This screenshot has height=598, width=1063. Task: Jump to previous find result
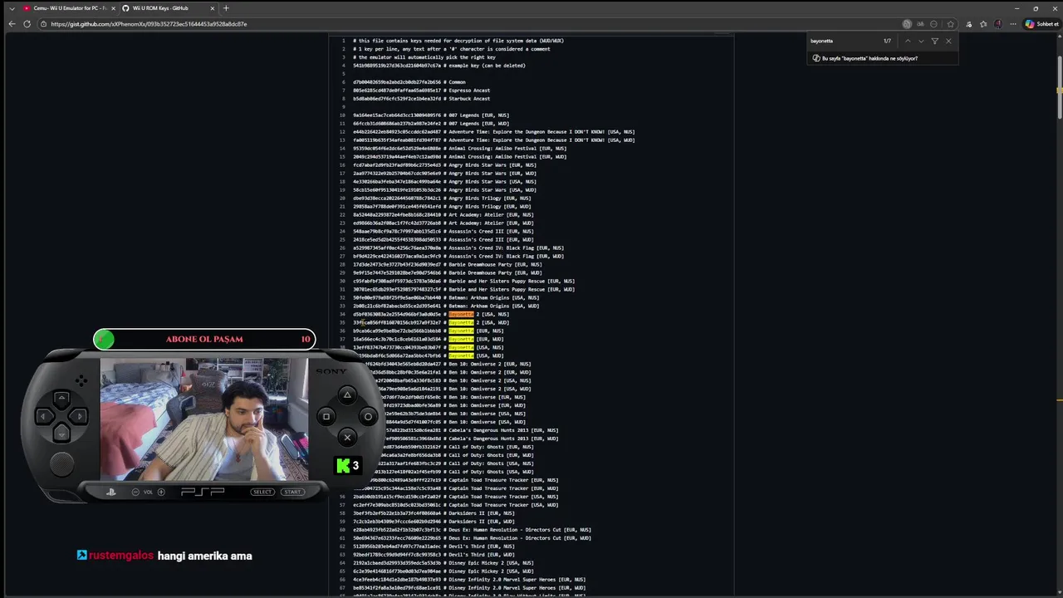tap(908, 41)
